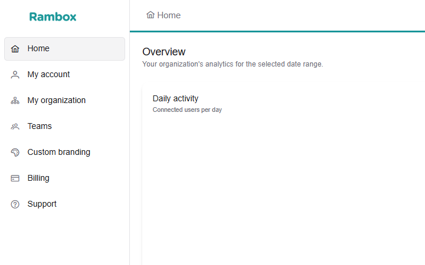The image size is (425, 265).
Task: Open My organization settings
Action: pos(64,101)
